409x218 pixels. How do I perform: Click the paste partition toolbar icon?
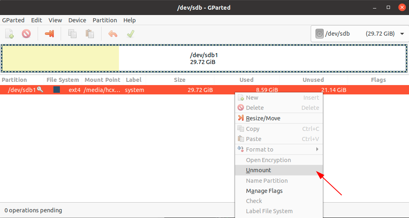90,34
